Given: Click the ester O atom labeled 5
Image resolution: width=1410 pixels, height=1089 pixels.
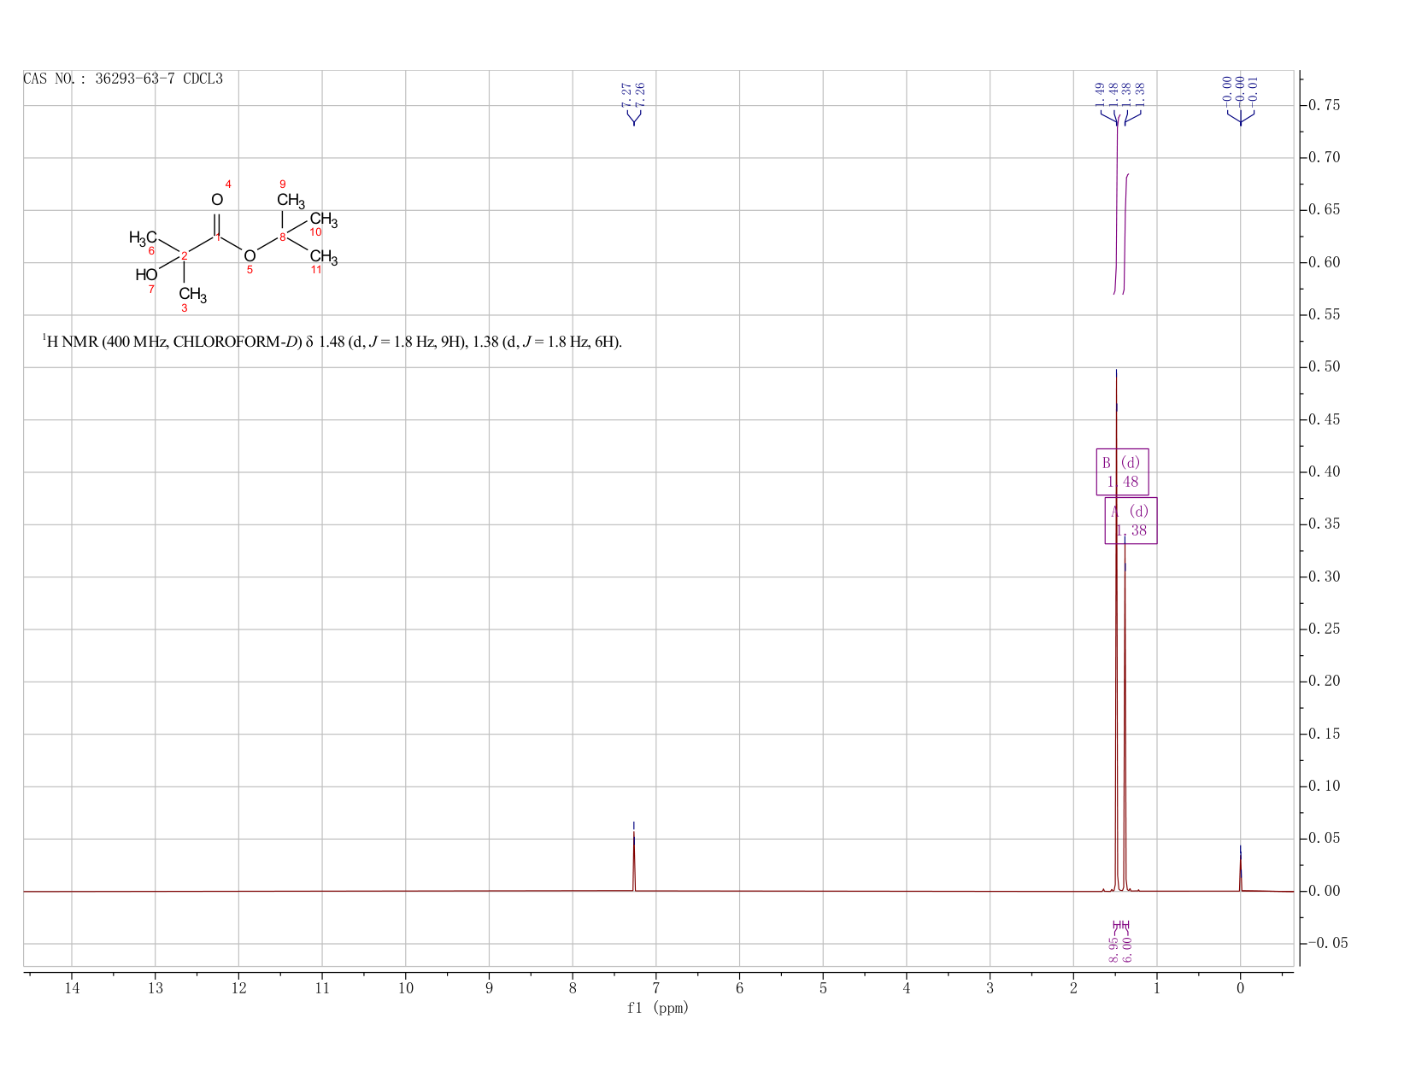Looking at the screenshot, I should (250, 256).
